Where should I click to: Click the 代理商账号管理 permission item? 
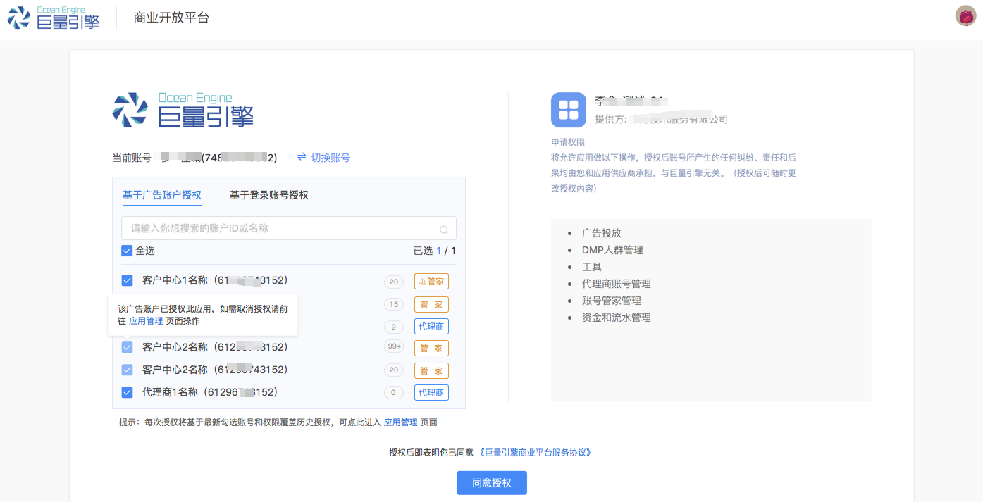point(617,284)
